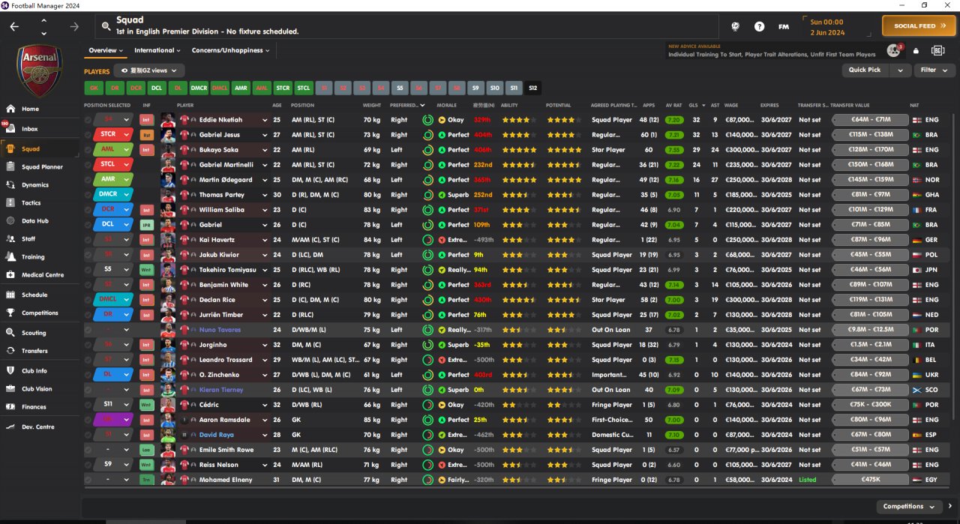Open the new advice available message
Image resolution: width=960 pixels, height=524 pixels.
pos(772,51)
